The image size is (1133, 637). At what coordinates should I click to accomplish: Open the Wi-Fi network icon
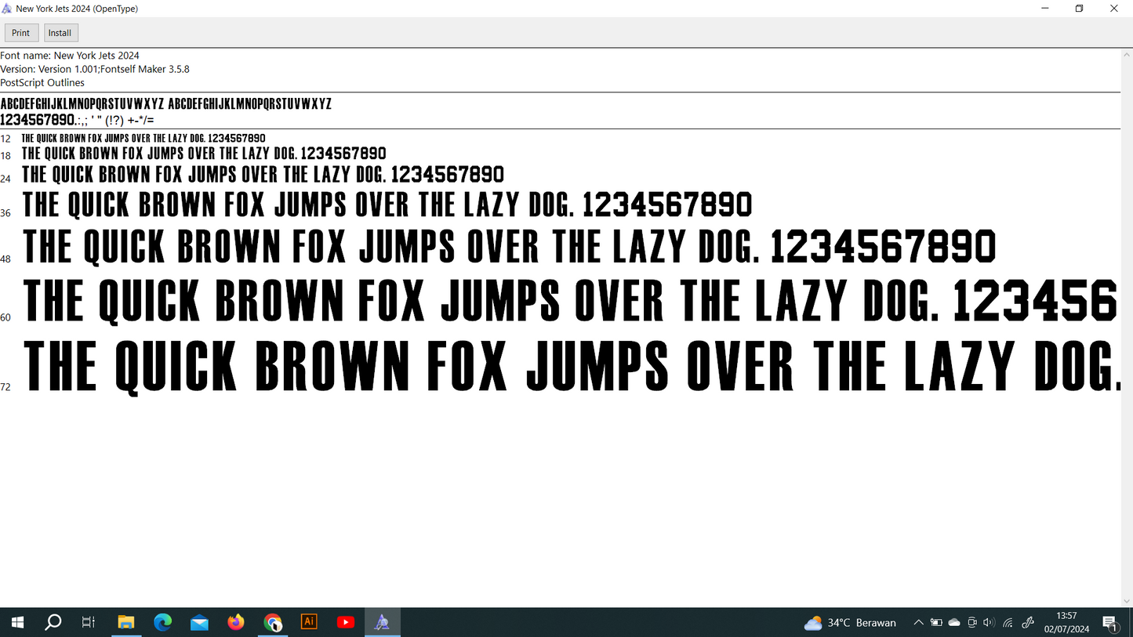click(1008, 623)
